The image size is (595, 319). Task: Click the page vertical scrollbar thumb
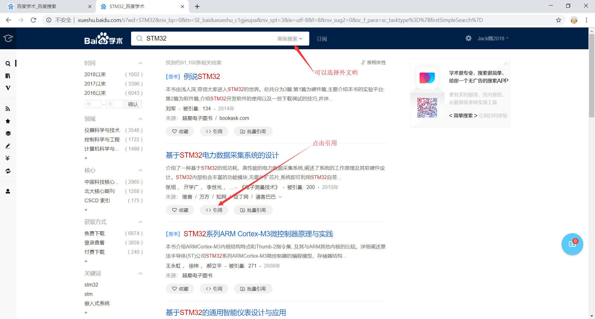(x=592, y=75)
